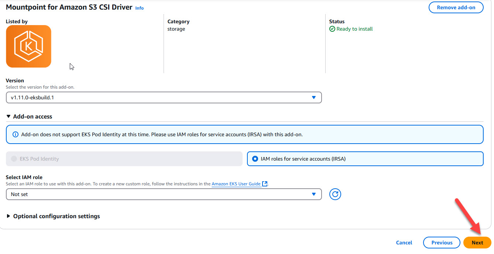Select the EKS Pod Identity option
Image resolution: width=494 pixels, height=254 pixels.
pyautogui.click(x=124, y=159)
